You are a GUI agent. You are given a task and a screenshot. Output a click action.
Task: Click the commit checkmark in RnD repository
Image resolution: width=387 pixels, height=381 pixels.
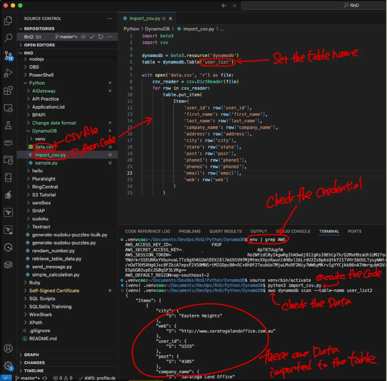pyautogui.click(x=92, y=37)
